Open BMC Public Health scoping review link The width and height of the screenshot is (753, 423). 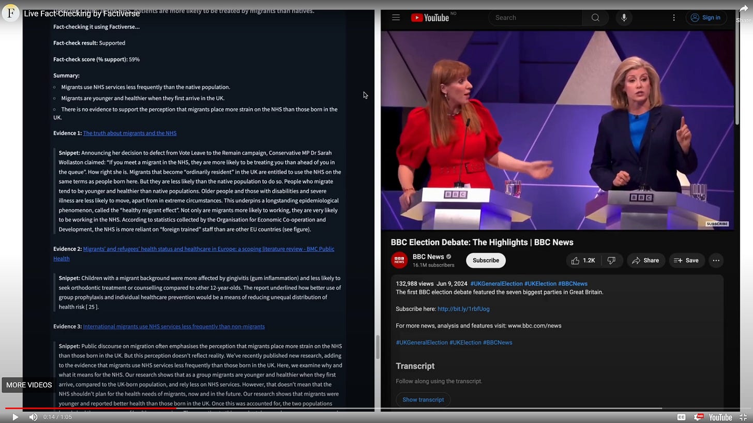(x=194, y=253)
